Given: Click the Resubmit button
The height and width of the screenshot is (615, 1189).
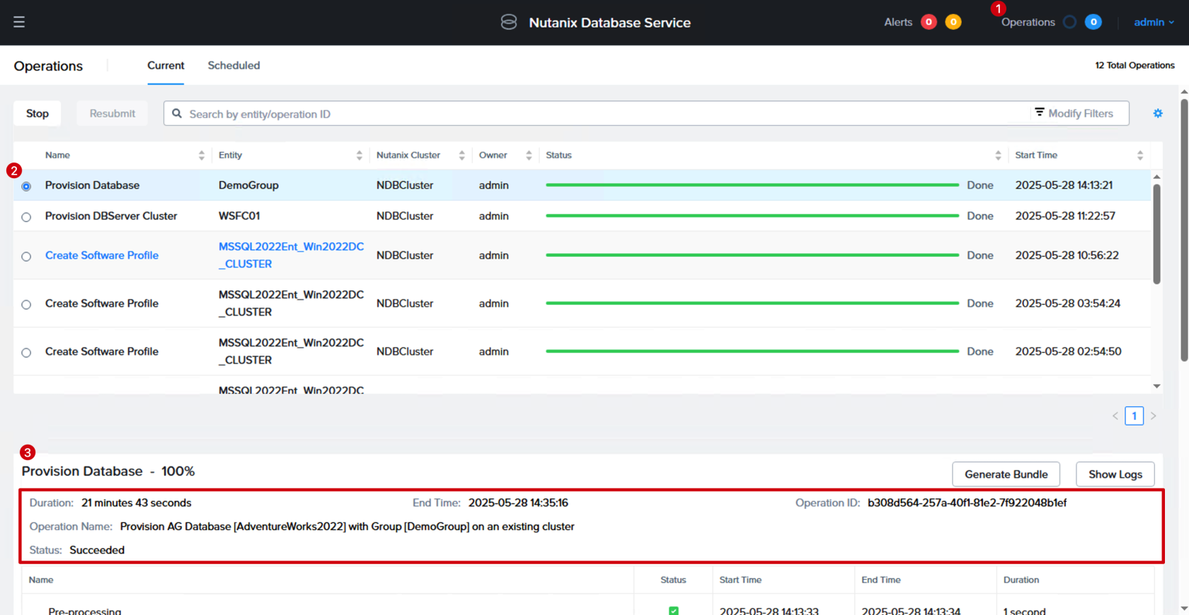Looking at the screenshot, I should [x=112, y=113].
